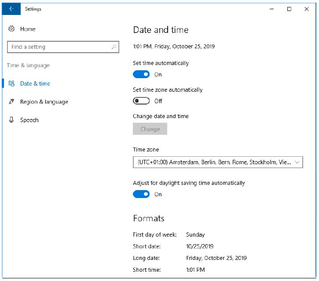The height and width of the screenshot is (281, 319).
Task: Click the Speech microphone icon
Action: 11,120
